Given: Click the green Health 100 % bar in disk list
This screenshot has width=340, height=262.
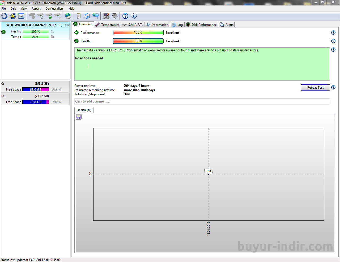Looking at the screenshot, I should (x=36, y=31).
